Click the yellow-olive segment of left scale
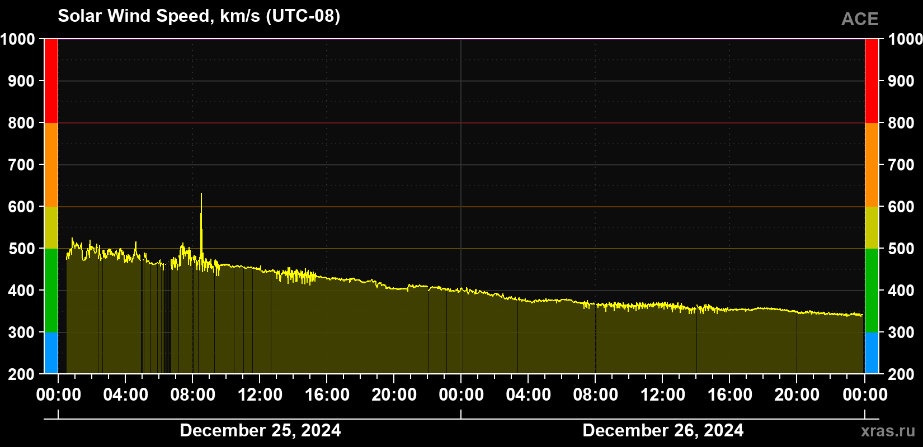 pos(51,227)
